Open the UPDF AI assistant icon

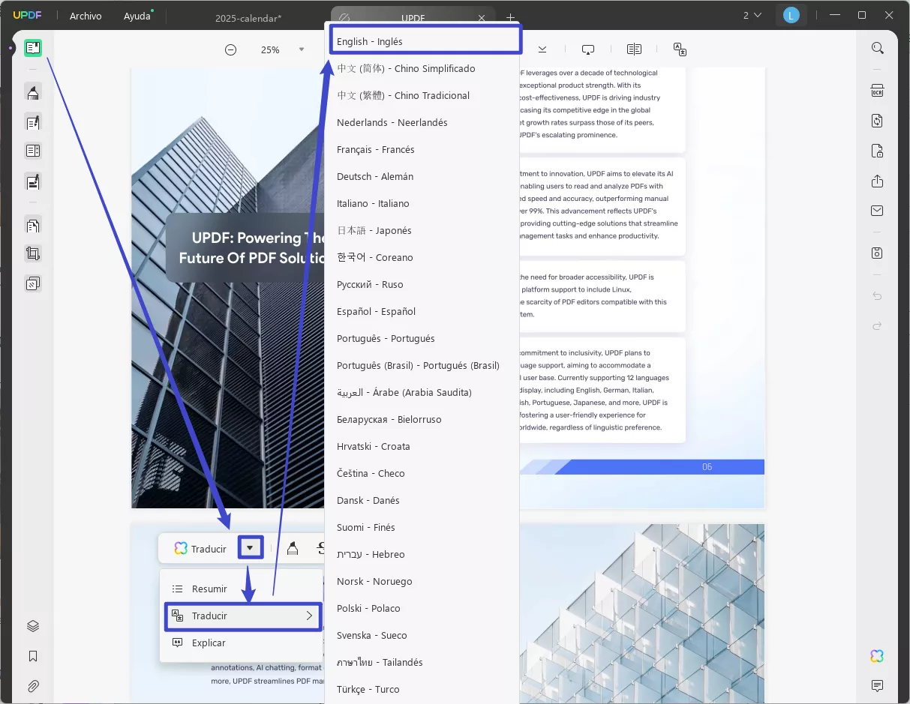tap(877, 656)
